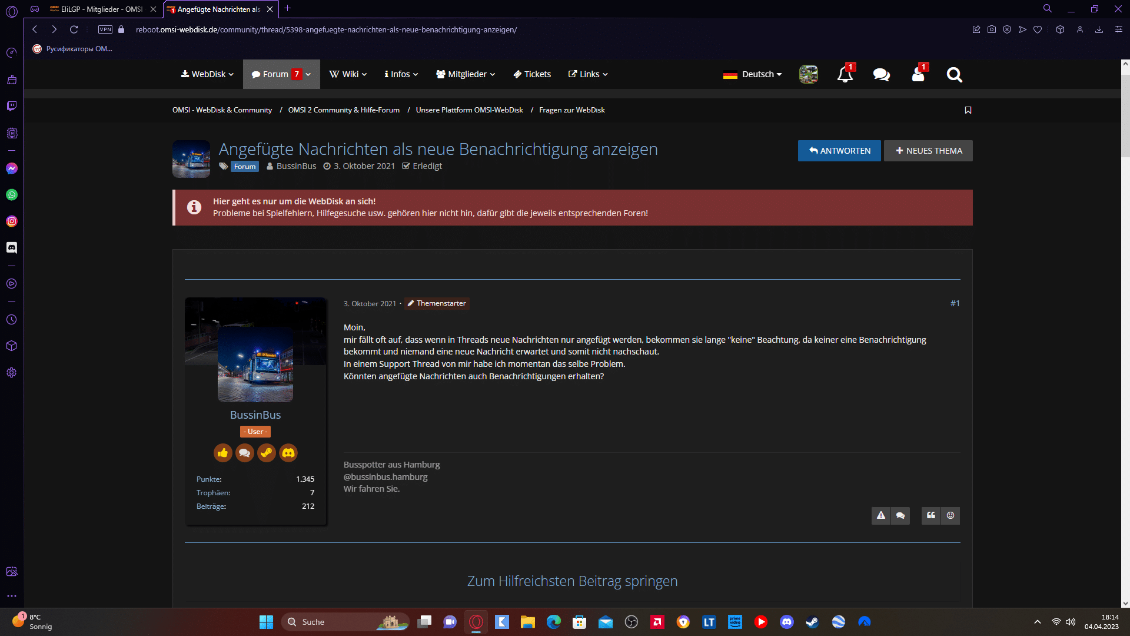Viewport: 1130px width, 636px height.
Task: Click the smiley reaction icon on post
Action: coord(950,516)
